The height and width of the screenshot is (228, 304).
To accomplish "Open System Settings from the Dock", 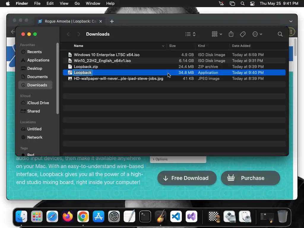I will 114,216.
